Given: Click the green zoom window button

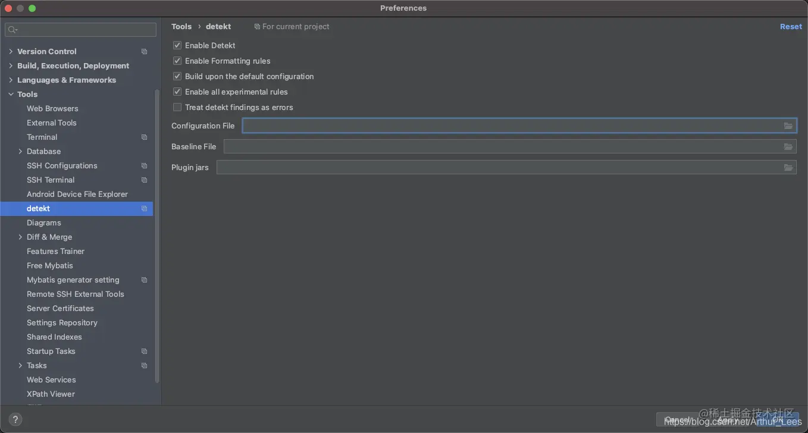Looking at the screenshot, I should click(32, 8).
